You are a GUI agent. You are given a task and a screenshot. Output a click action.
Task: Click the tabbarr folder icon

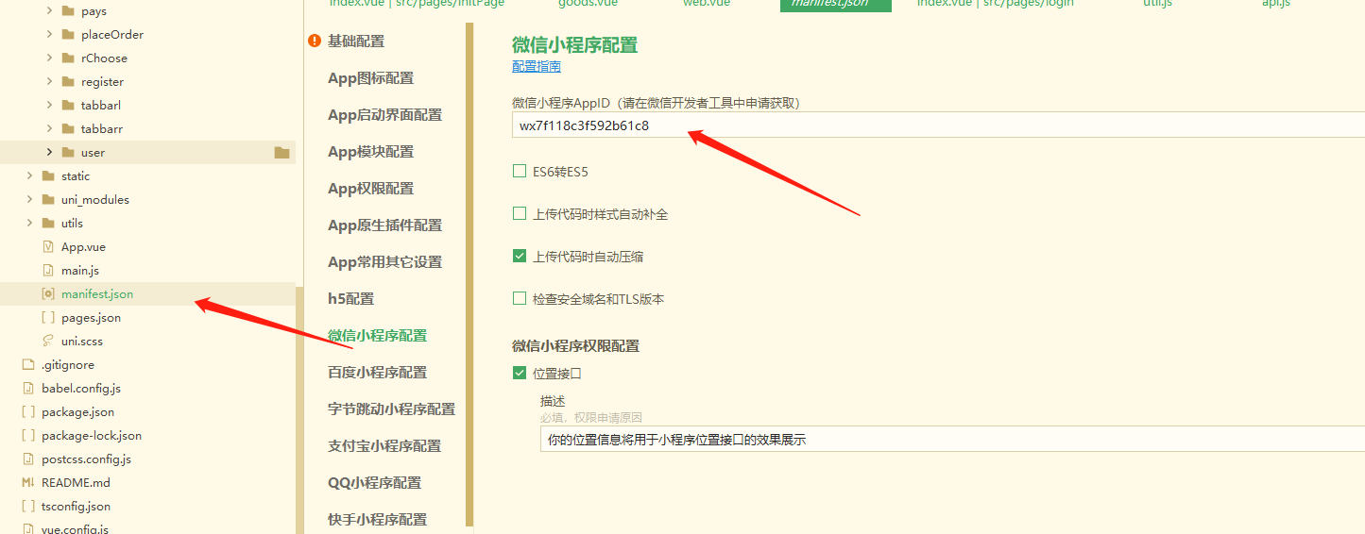(x=67, y=129)
